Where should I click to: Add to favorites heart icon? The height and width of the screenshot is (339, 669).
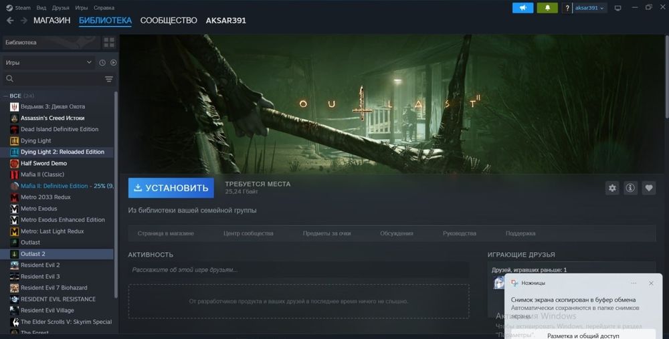click(x=648, y=188)
